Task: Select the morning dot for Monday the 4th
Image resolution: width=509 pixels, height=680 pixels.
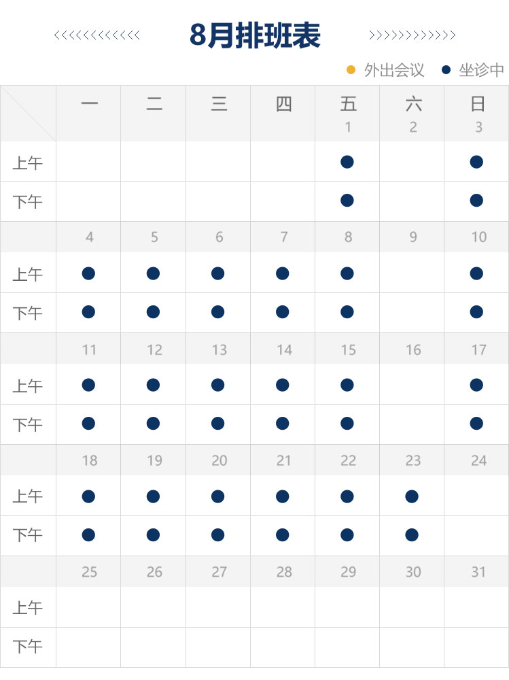Action: pos(88,273)
